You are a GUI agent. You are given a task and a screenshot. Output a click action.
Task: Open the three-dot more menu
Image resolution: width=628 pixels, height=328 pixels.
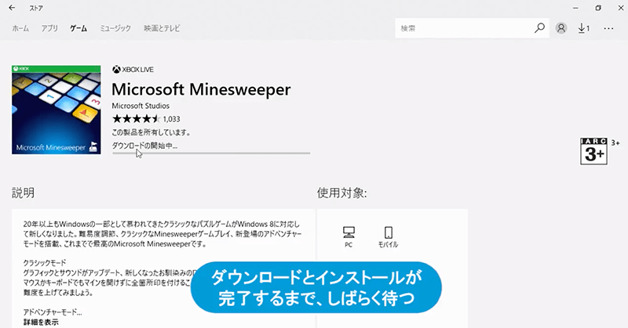(608, 28)
